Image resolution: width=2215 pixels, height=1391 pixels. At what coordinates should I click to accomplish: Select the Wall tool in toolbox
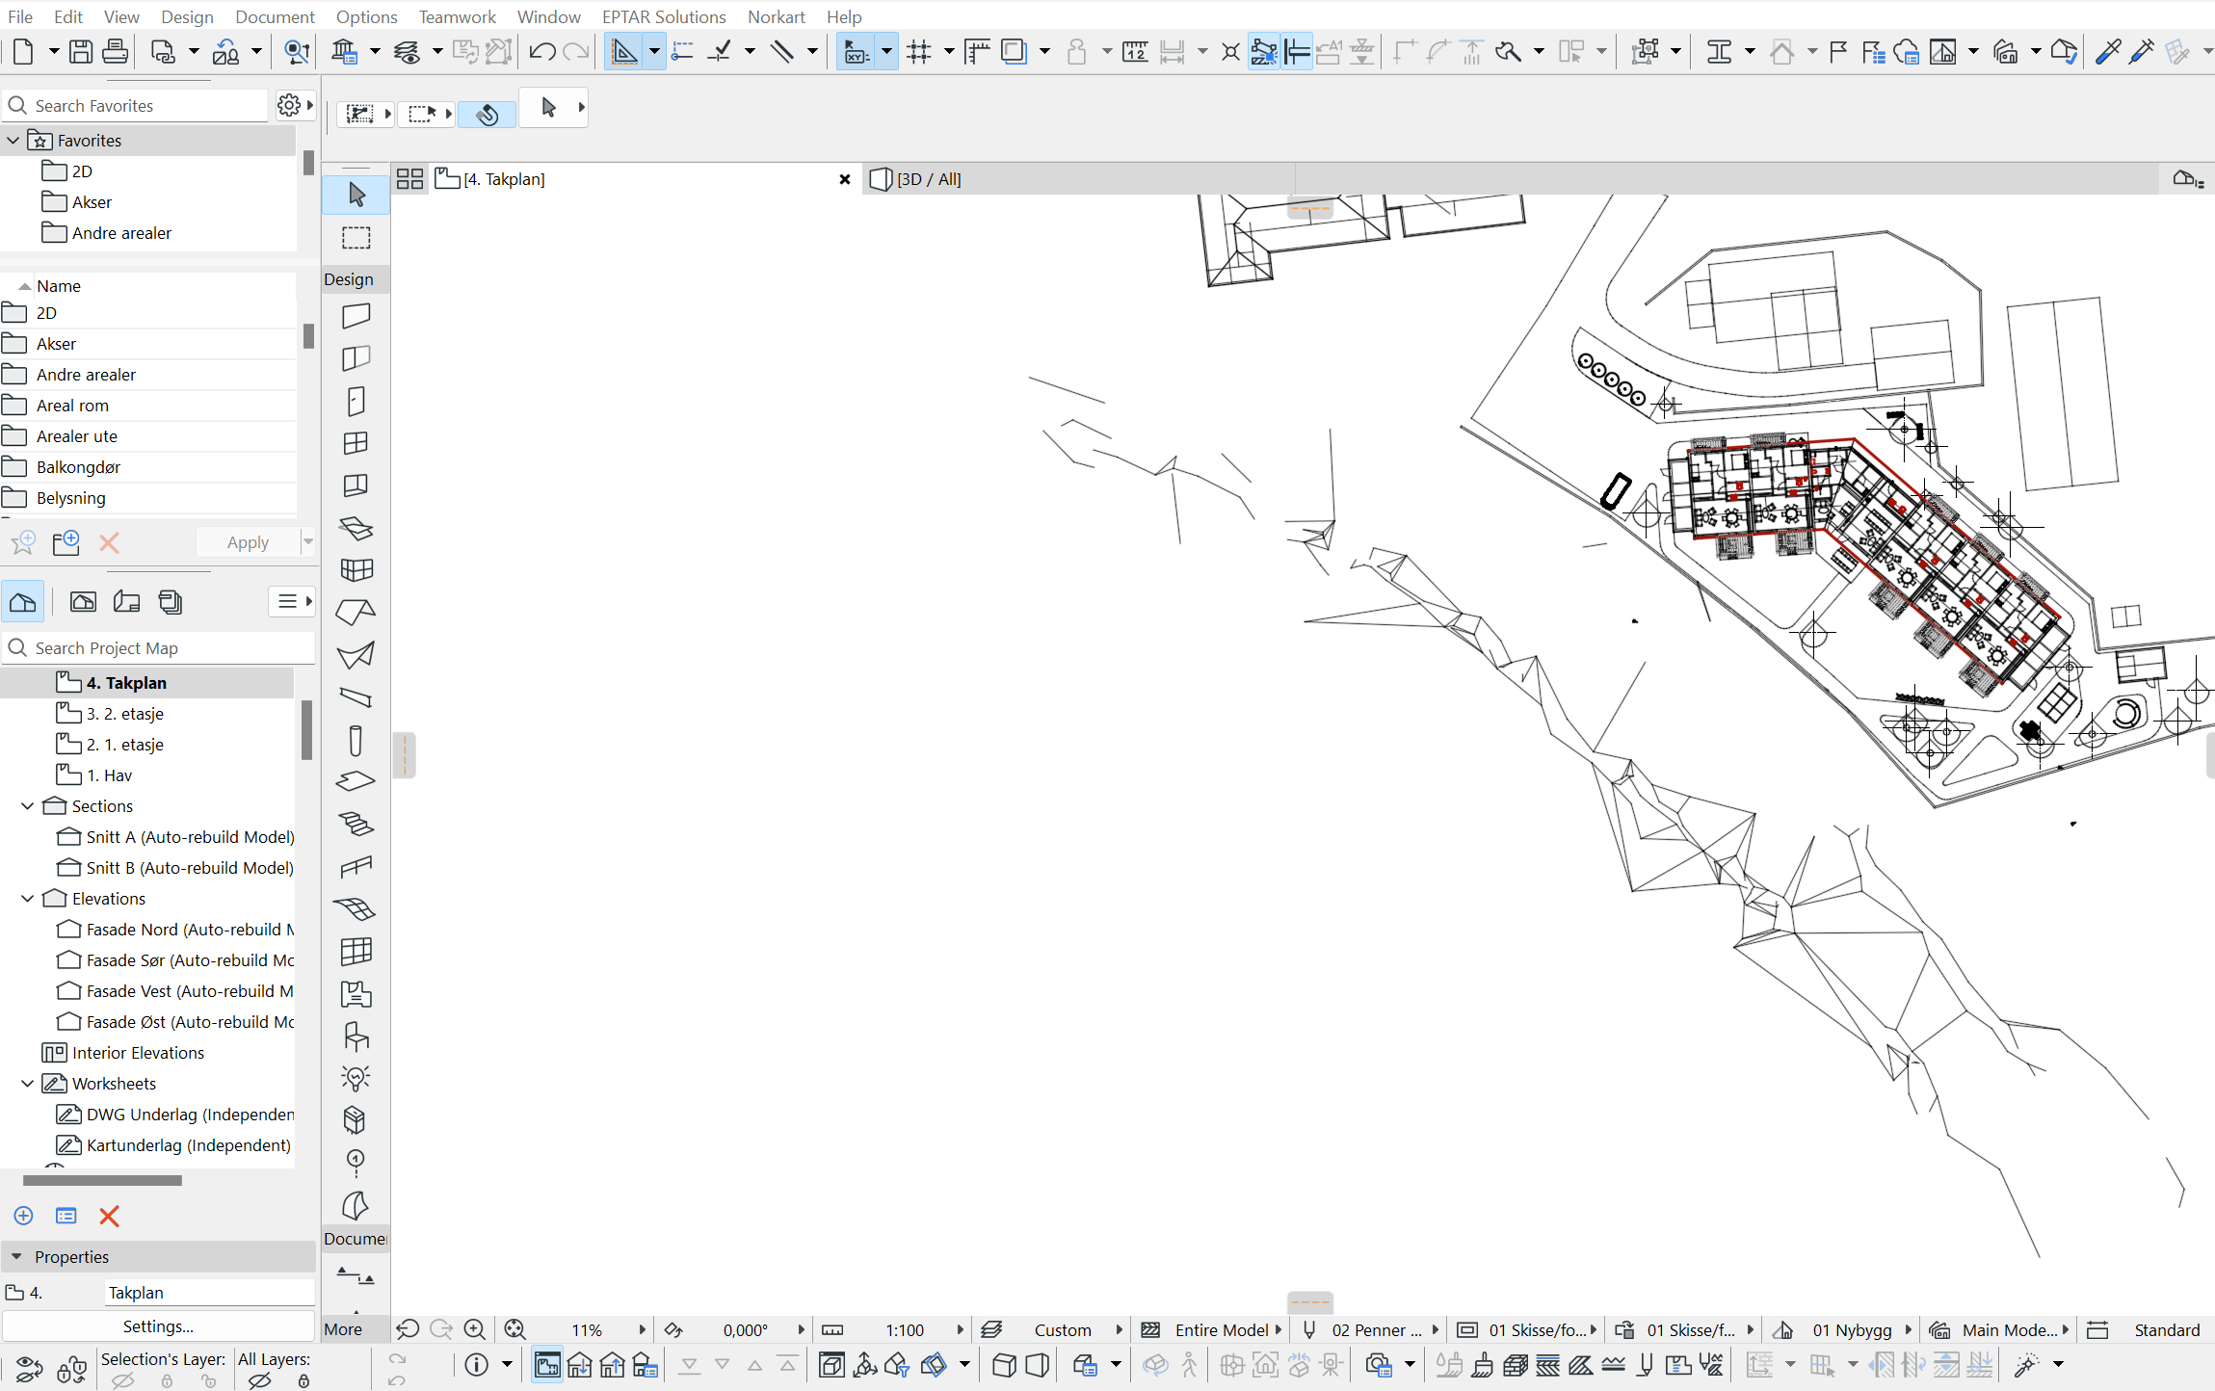click(356, 316)
